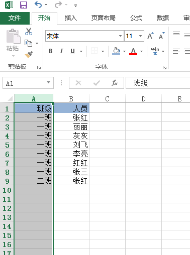Undo the last action
Viewport: 190px width, 255px height.
pyautogui.click(x=38, y=5)
